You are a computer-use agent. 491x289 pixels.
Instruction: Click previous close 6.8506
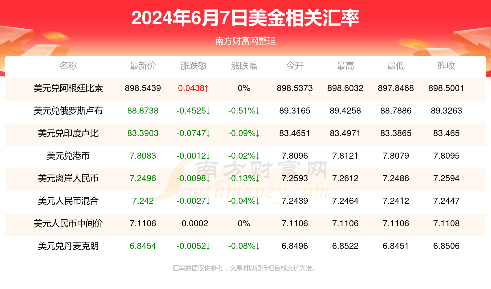(x=446, y=246)
